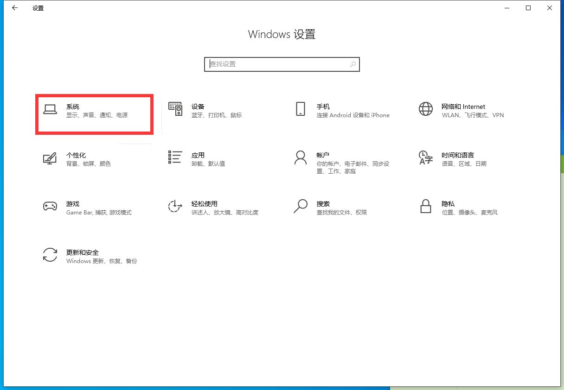Click the 时间和语言 title text
The width and height of the screenshot is (564, 390).
pyautogui.click(x=458, y=155)
